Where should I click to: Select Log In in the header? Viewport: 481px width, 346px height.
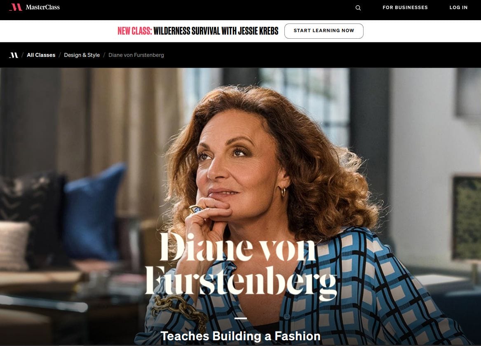click(x=458, y=7)
